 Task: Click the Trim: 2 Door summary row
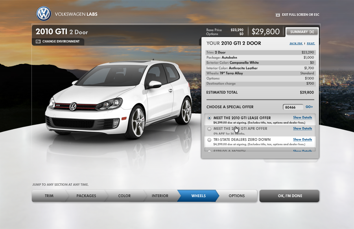[260, 52]
